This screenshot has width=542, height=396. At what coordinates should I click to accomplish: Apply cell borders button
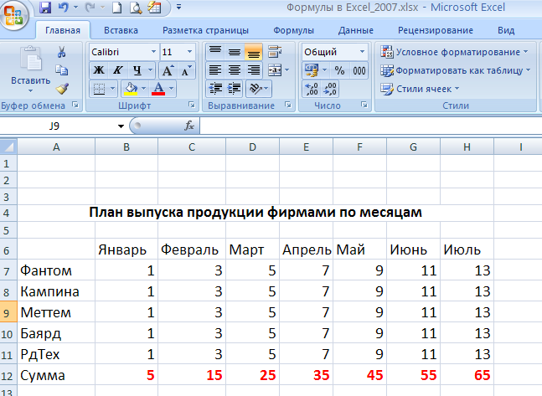coord(99,89)
